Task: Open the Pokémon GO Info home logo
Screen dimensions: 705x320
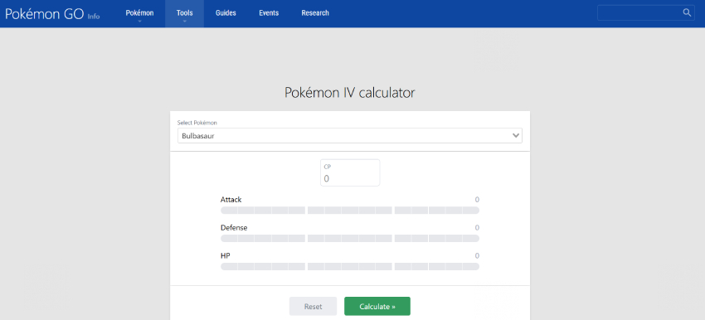Action: [x=52, y=14]
